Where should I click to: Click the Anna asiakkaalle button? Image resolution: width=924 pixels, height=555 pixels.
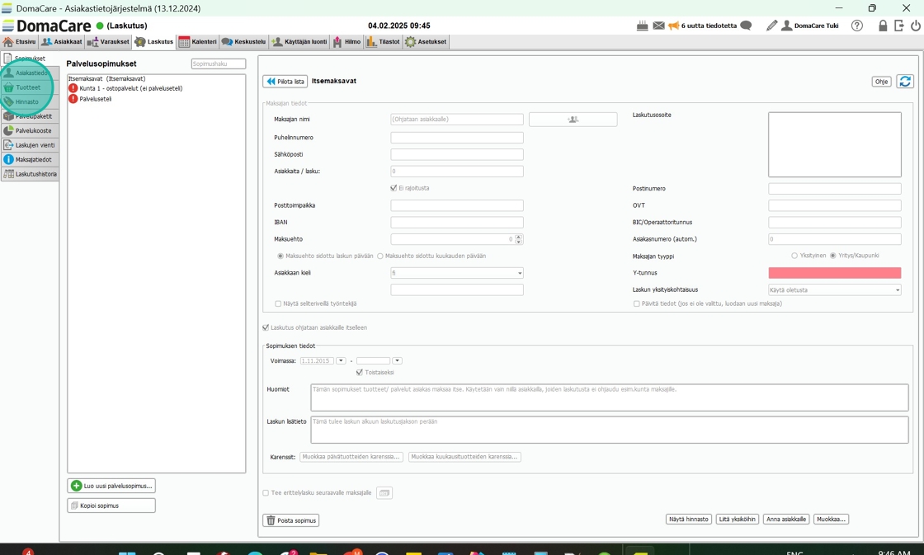point(786,519)
